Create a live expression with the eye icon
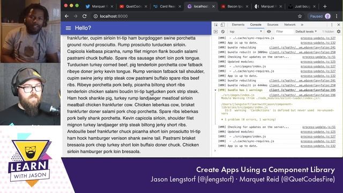 point(269,32)
